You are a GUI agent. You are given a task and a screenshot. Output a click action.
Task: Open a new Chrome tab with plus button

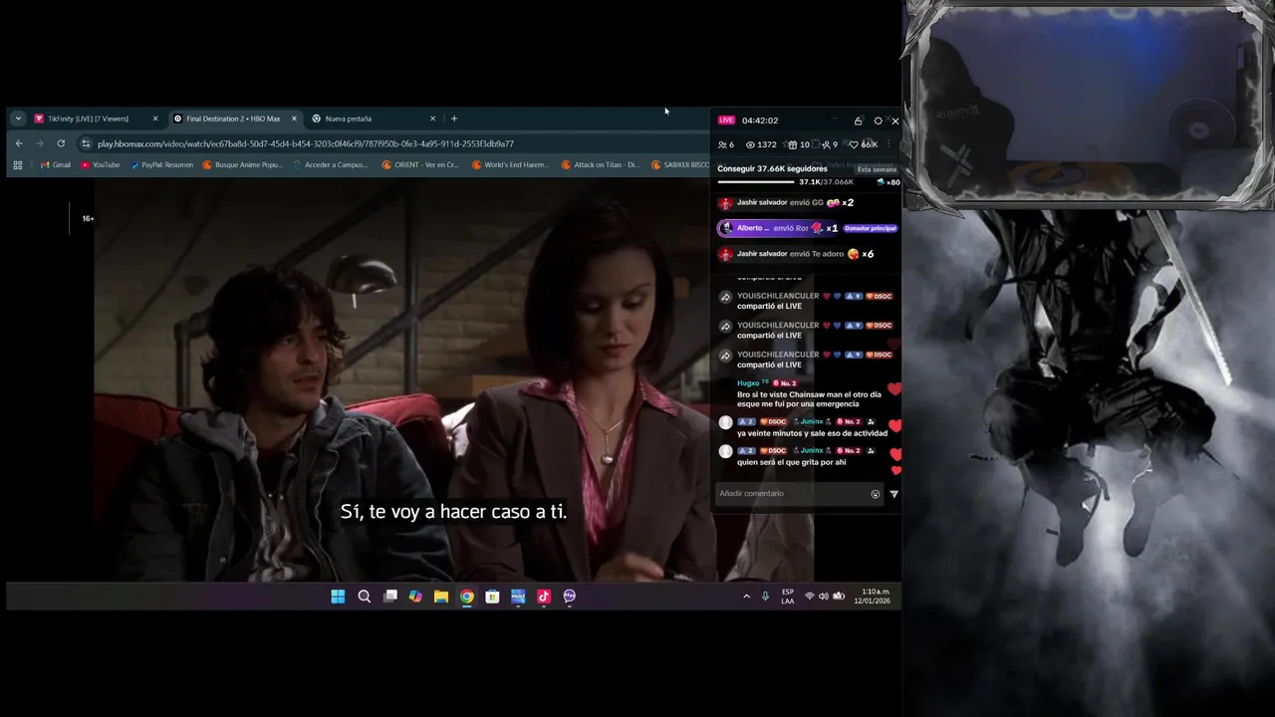click(x=454, y=119)
